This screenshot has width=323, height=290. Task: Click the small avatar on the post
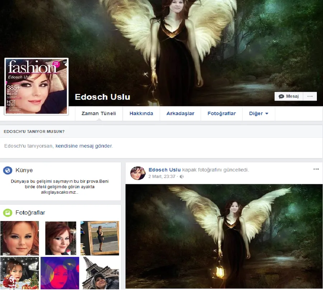[137, 173]
